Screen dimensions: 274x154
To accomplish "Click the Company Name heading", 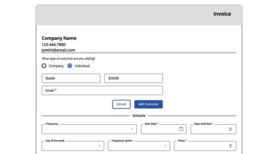I will click(x=59, y=38).
